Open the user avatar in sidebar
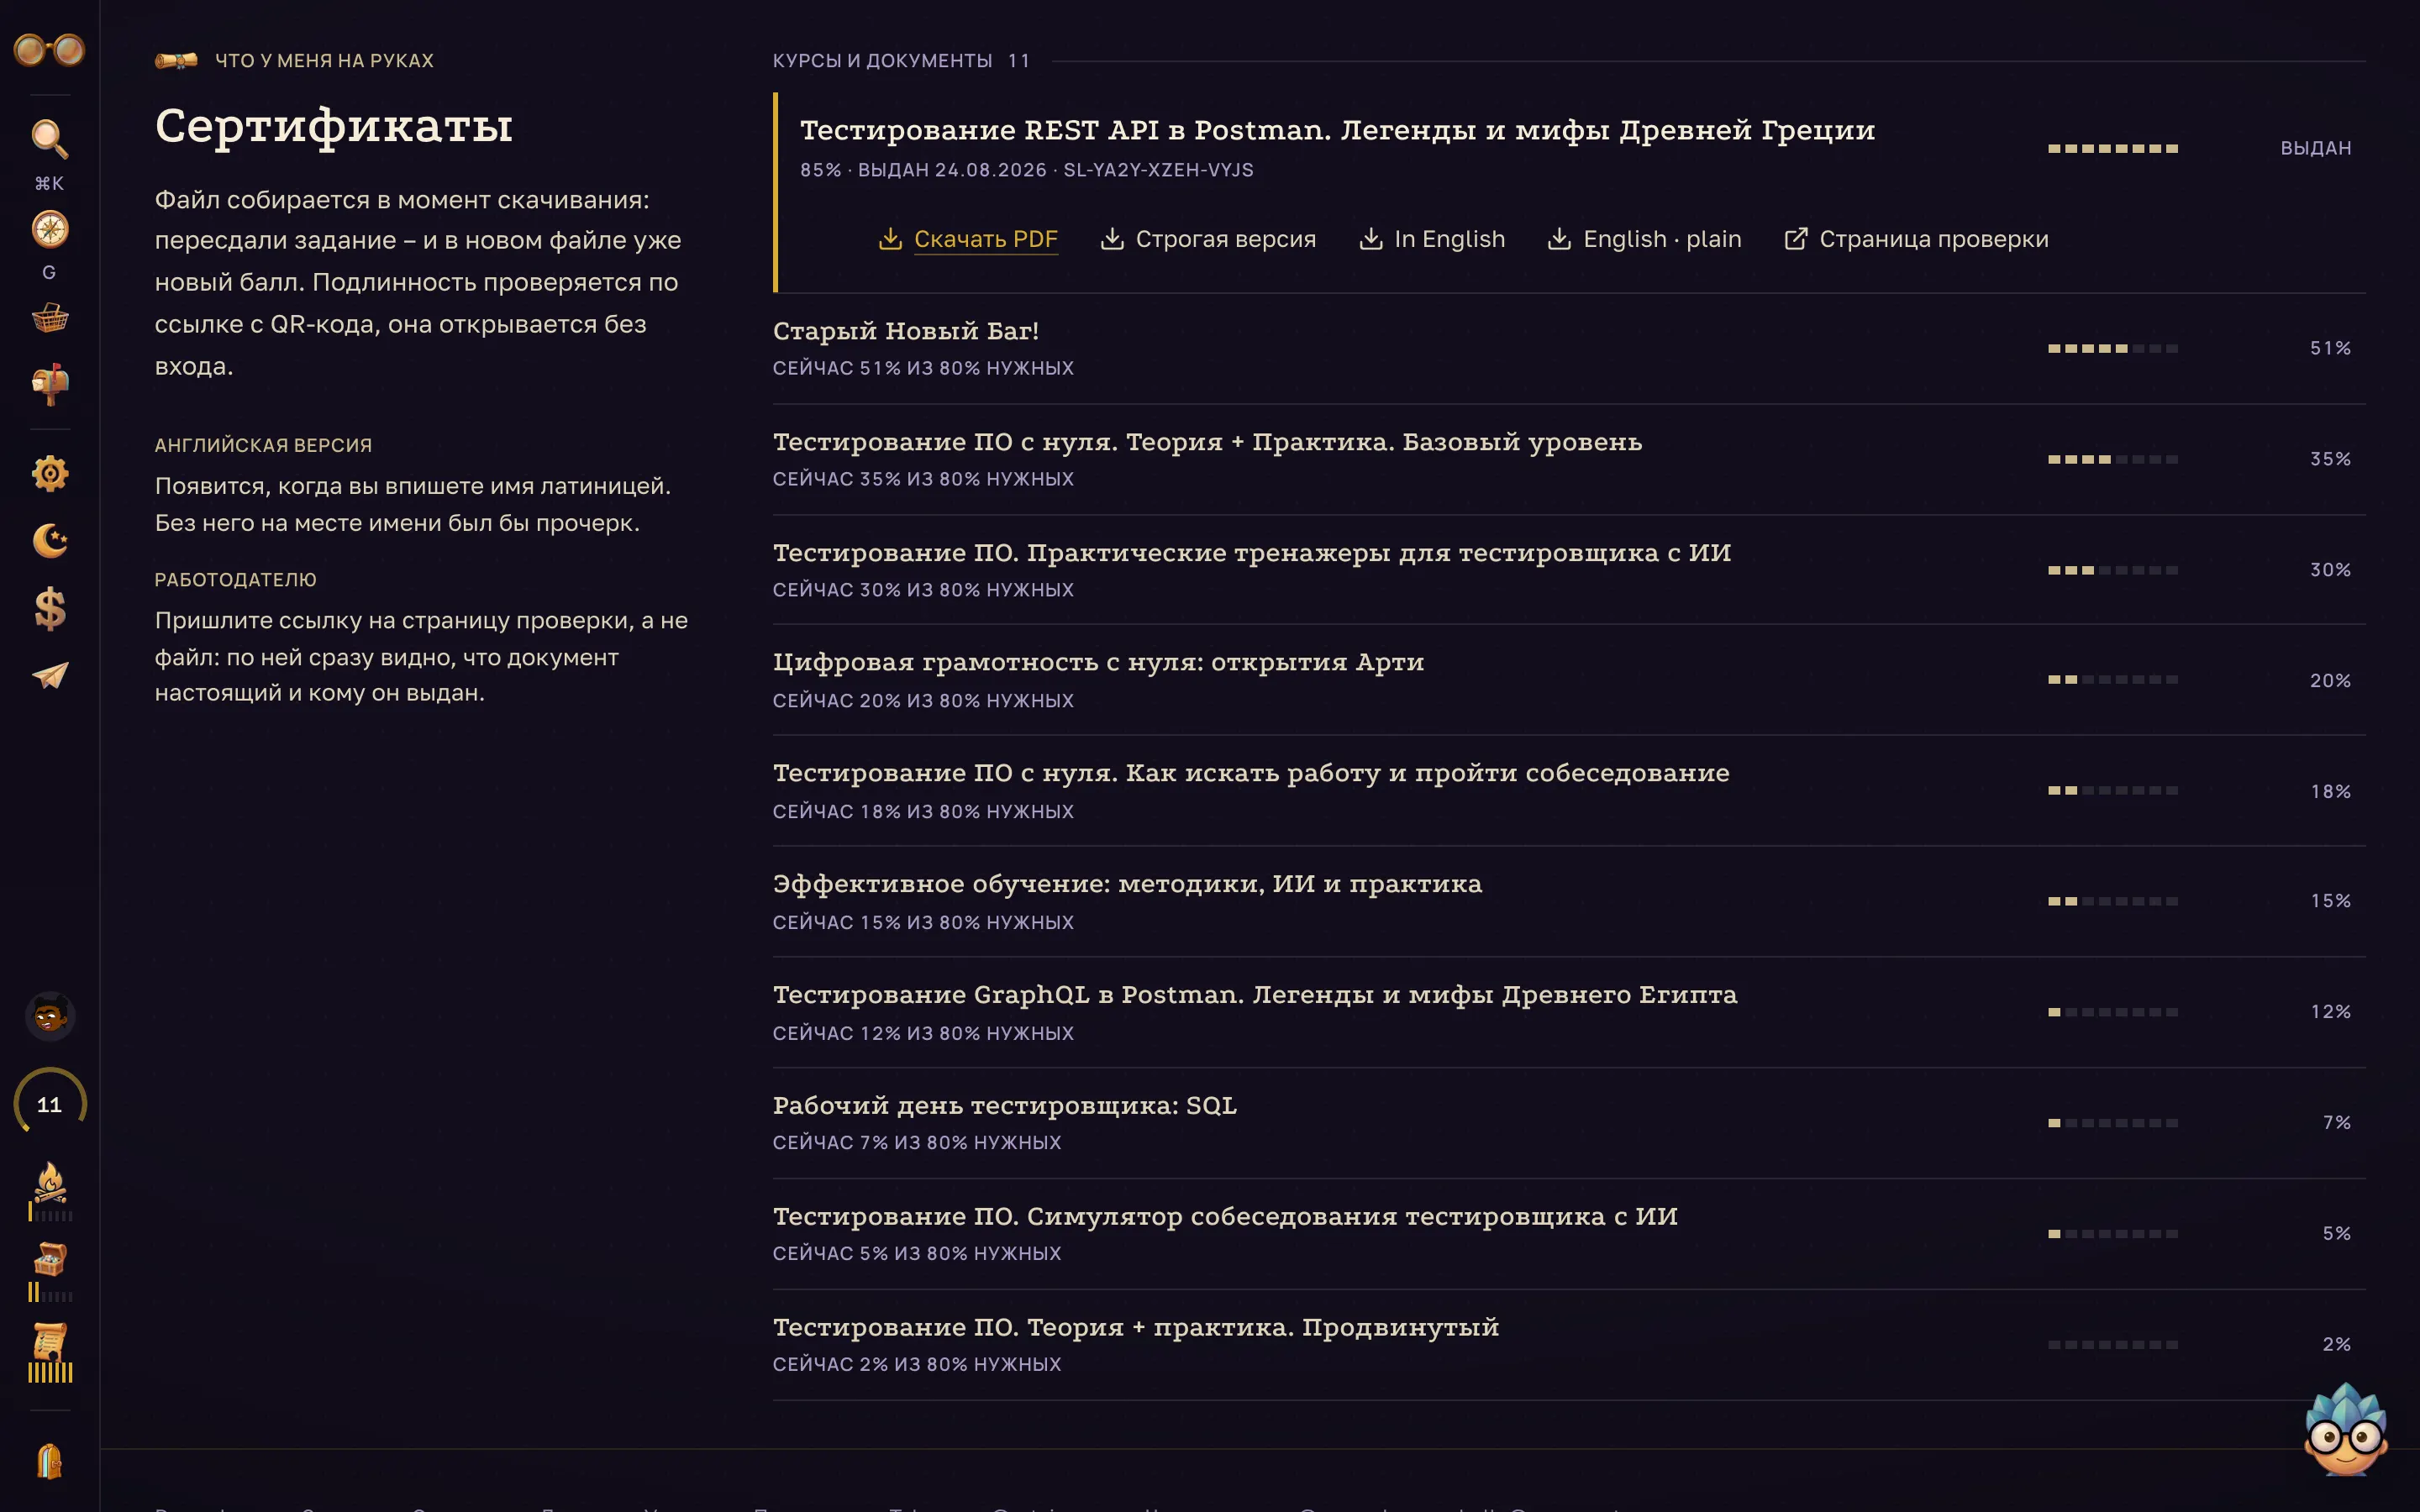 (x=49, y=1017)
